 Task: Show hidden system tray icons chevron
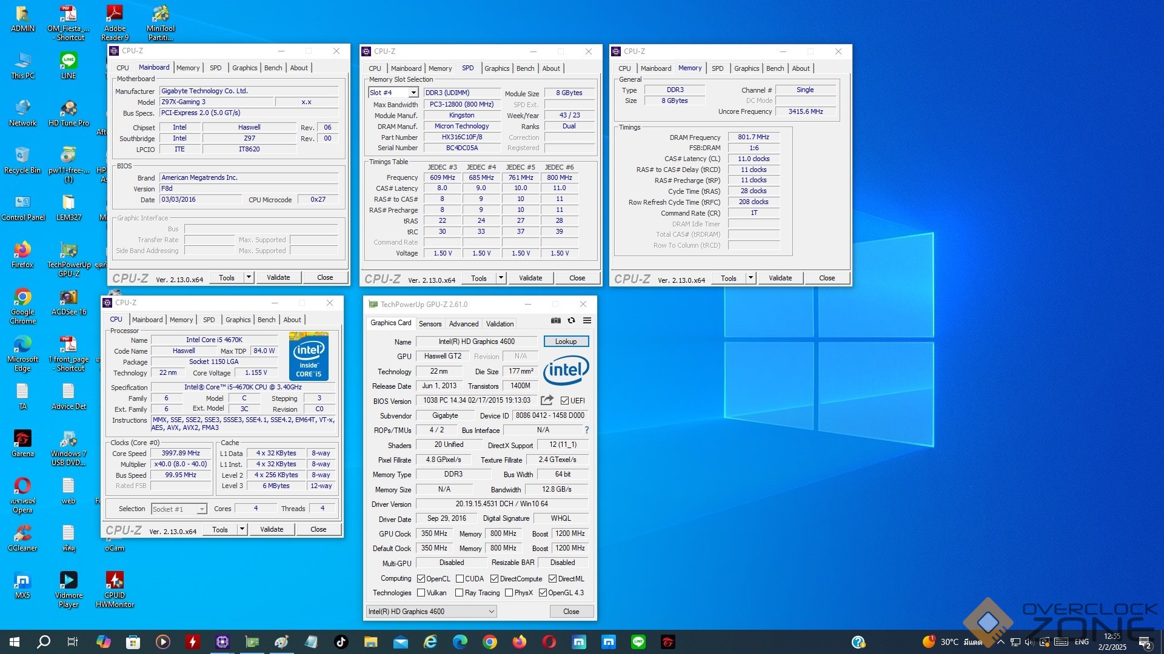point(1000,642)
